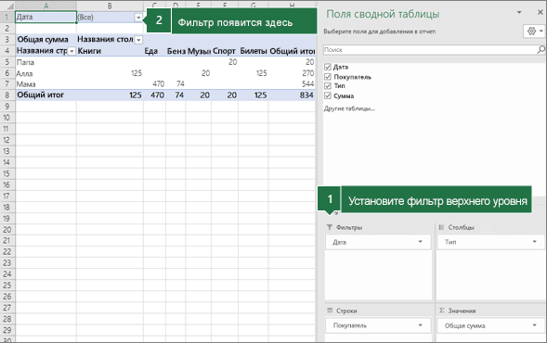Select the value 270 in Алла row

pos(292,73)
